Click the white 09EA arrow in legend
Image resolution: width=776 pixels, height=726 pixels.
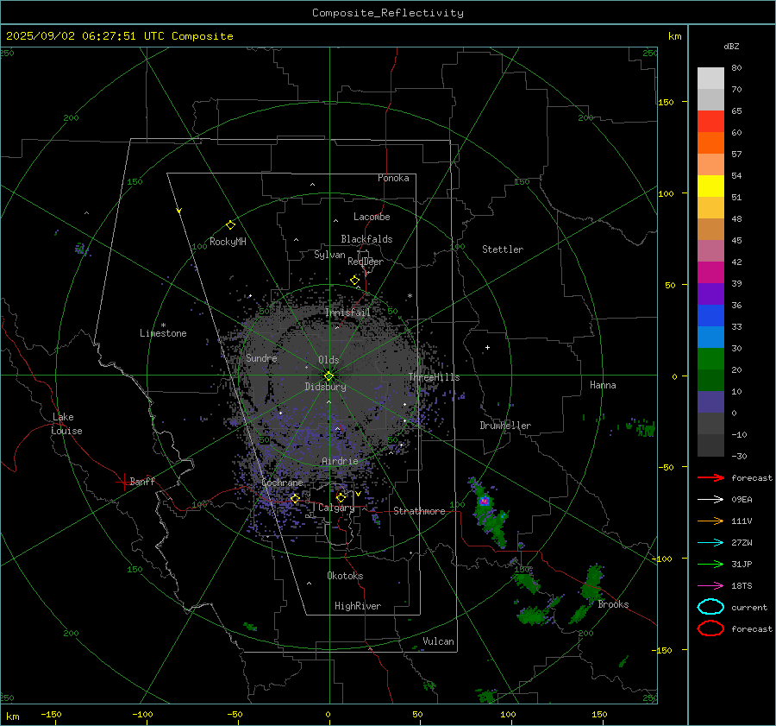[x=710, y=500]
